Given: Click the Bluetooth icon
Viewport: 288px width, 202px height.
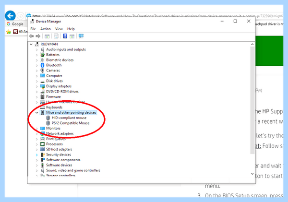Looking at the screenshot, I should 42,65.
